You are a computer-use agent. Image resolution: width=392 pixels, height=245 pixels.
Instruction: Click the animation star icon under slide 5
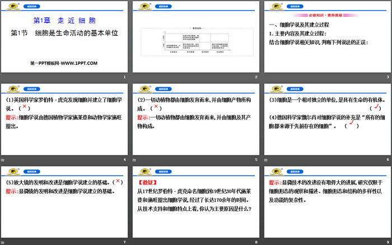coord(134,160)
